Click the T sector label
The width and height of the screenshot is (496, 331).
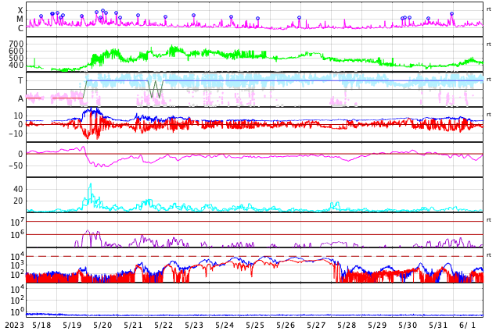click(x=20, y=80)
